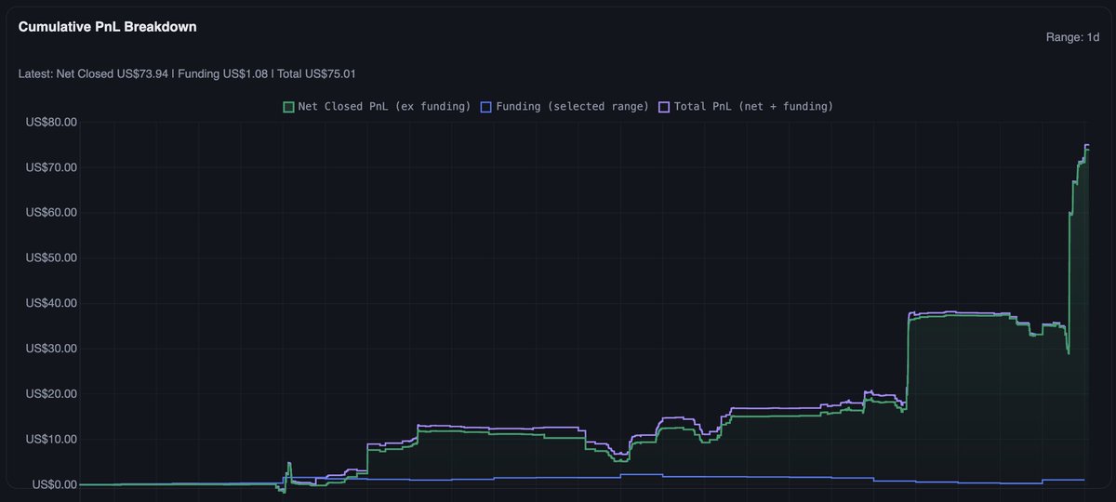This screenshot has width=1116, height=502.
Task: Click the US$60.00 axis label
Action: click(x=51, y=213)
